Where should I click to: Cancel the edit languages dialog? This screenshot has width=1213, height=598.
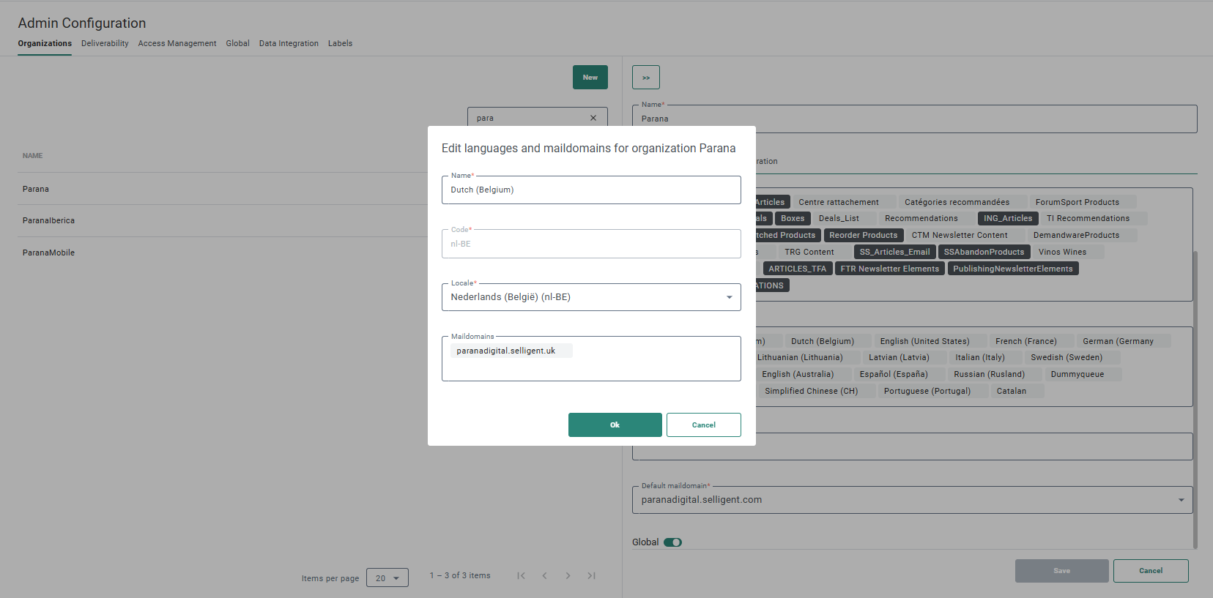(703, 425)
